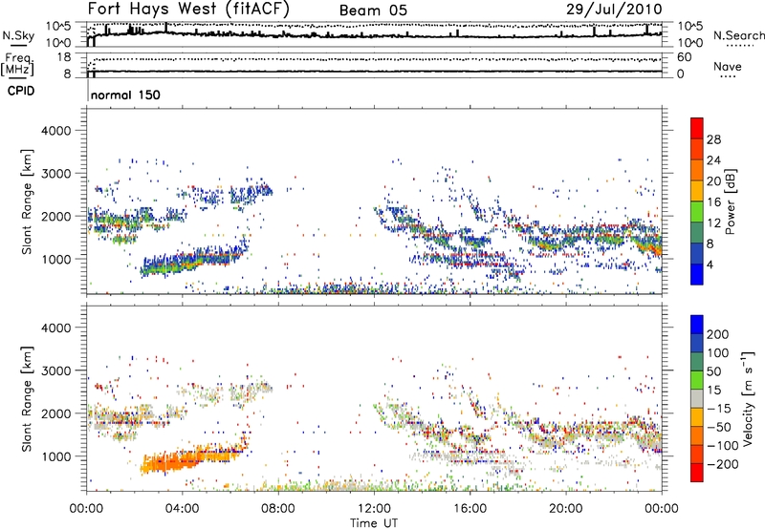Click the 16 tick on Power scale
The width and height of the screenshot is (765, 529).
[x=713, y=202]
